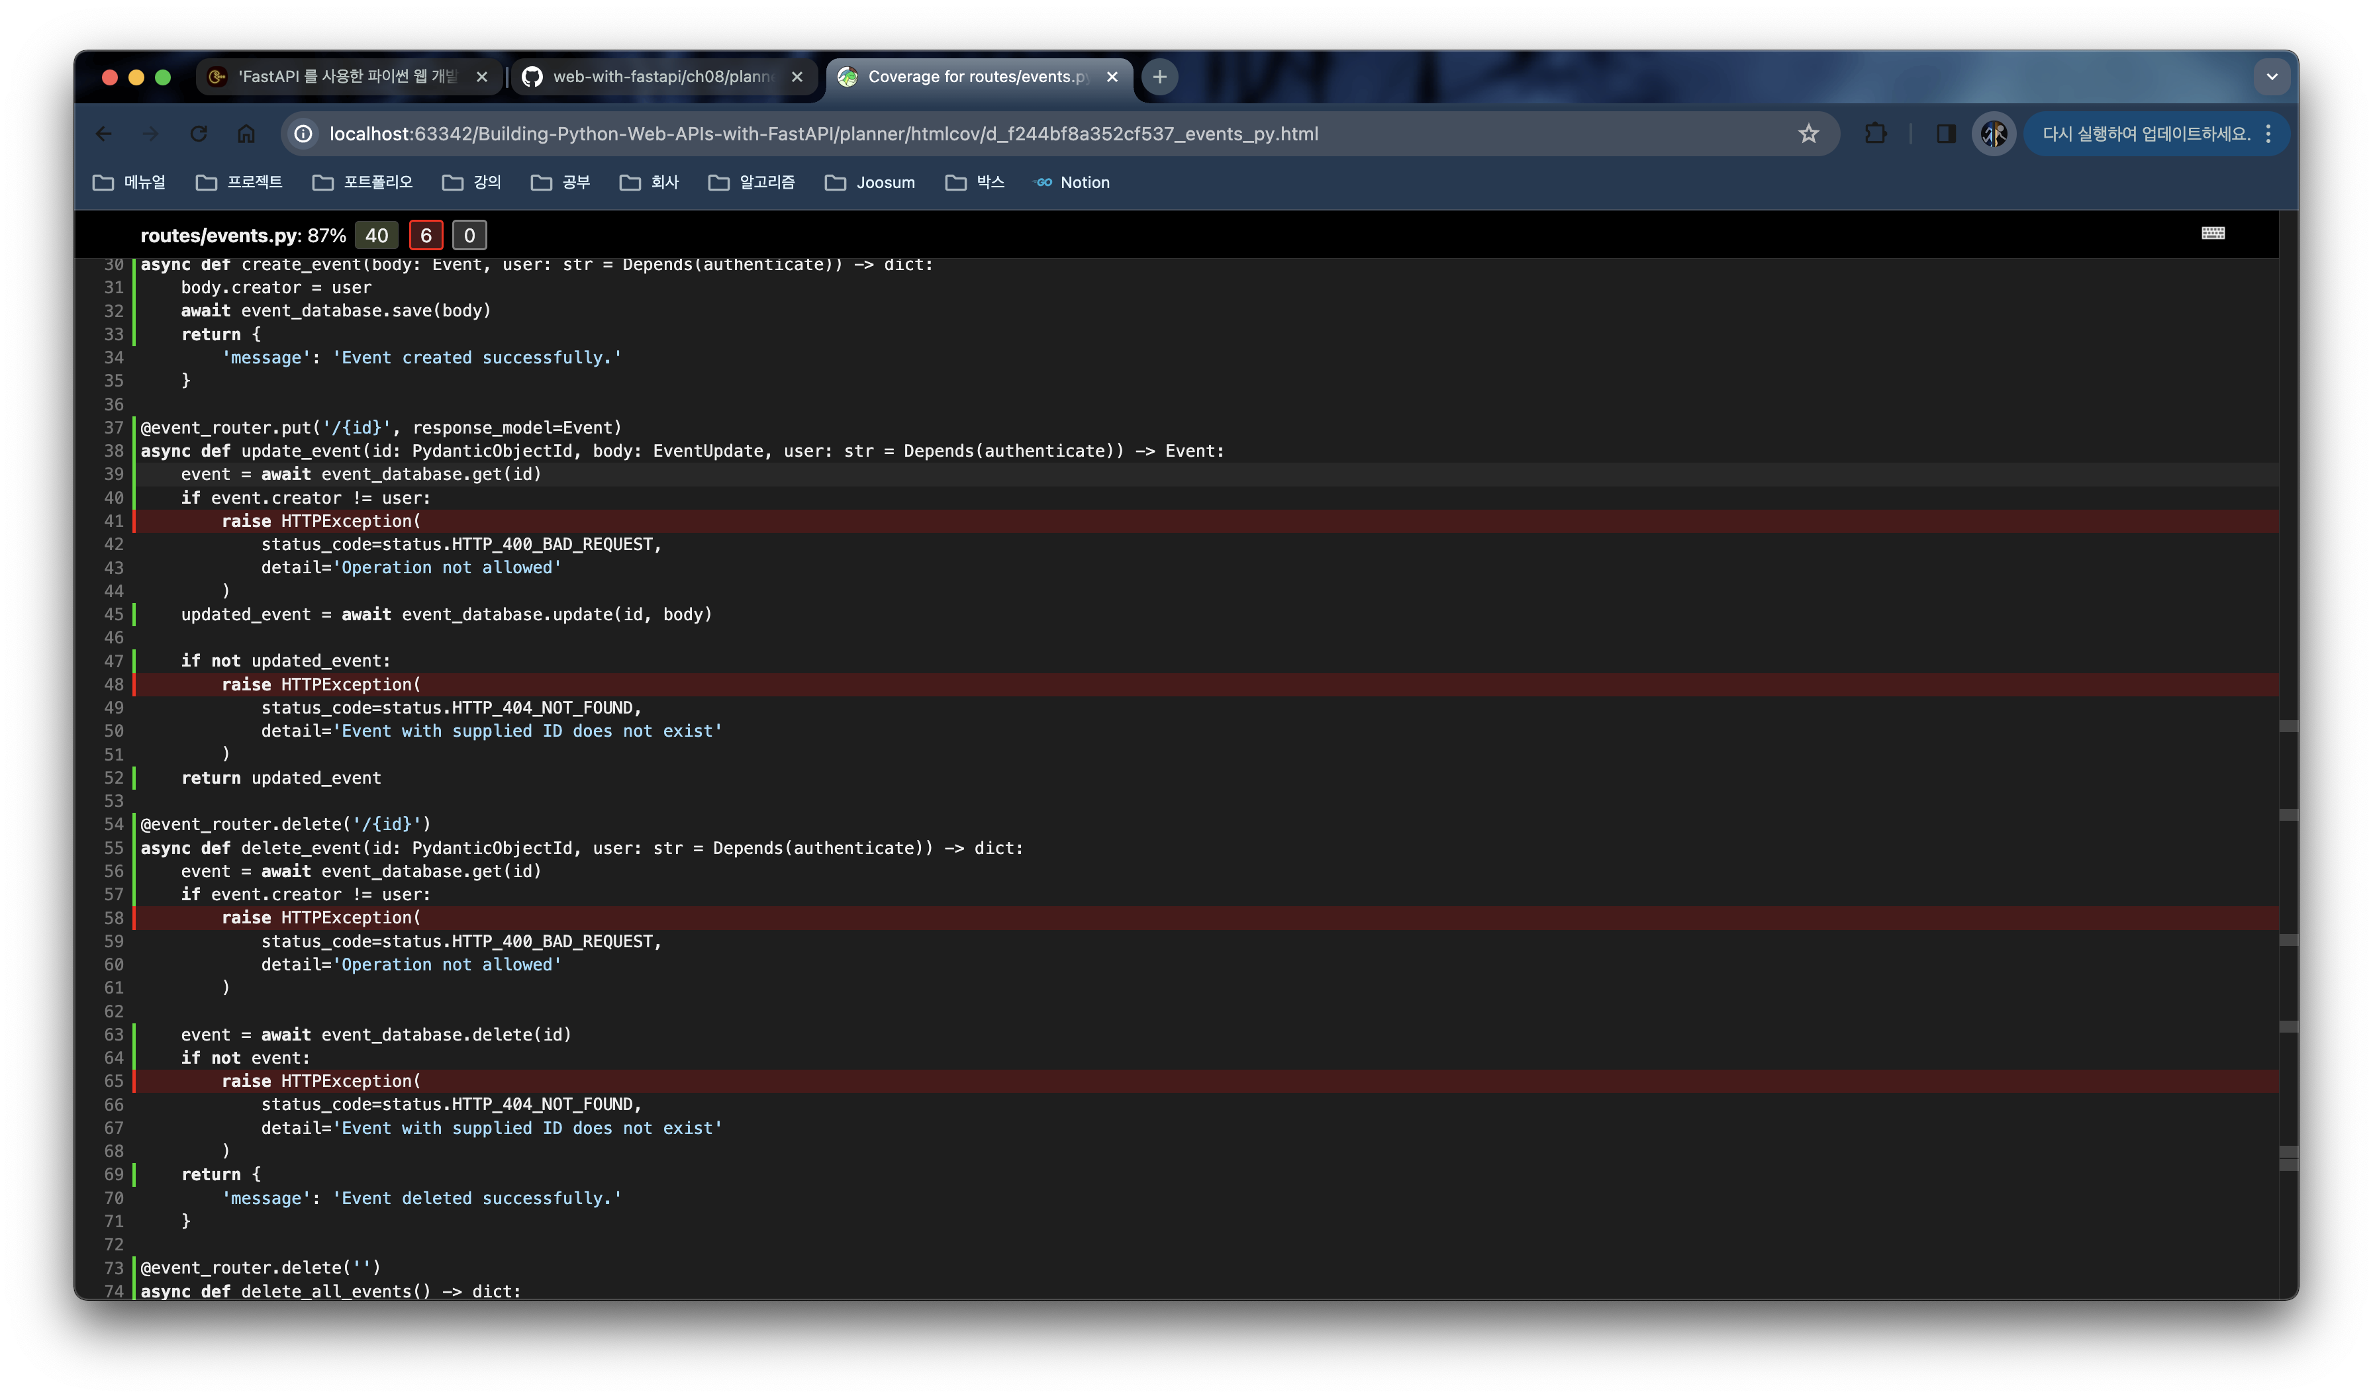This screenshot has width=2373, height=1398.
Task: Navigate back with the back arrow
Action: [x=104, y=134]
